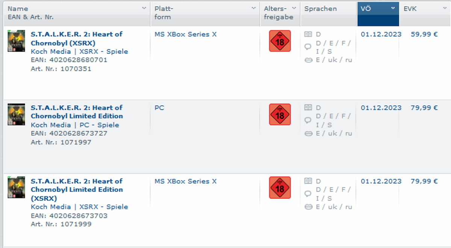Open the Name column dropdown arrow
The width and height of the screenshot is (451, 248).
pyautogui.click(x=144, y=8)
